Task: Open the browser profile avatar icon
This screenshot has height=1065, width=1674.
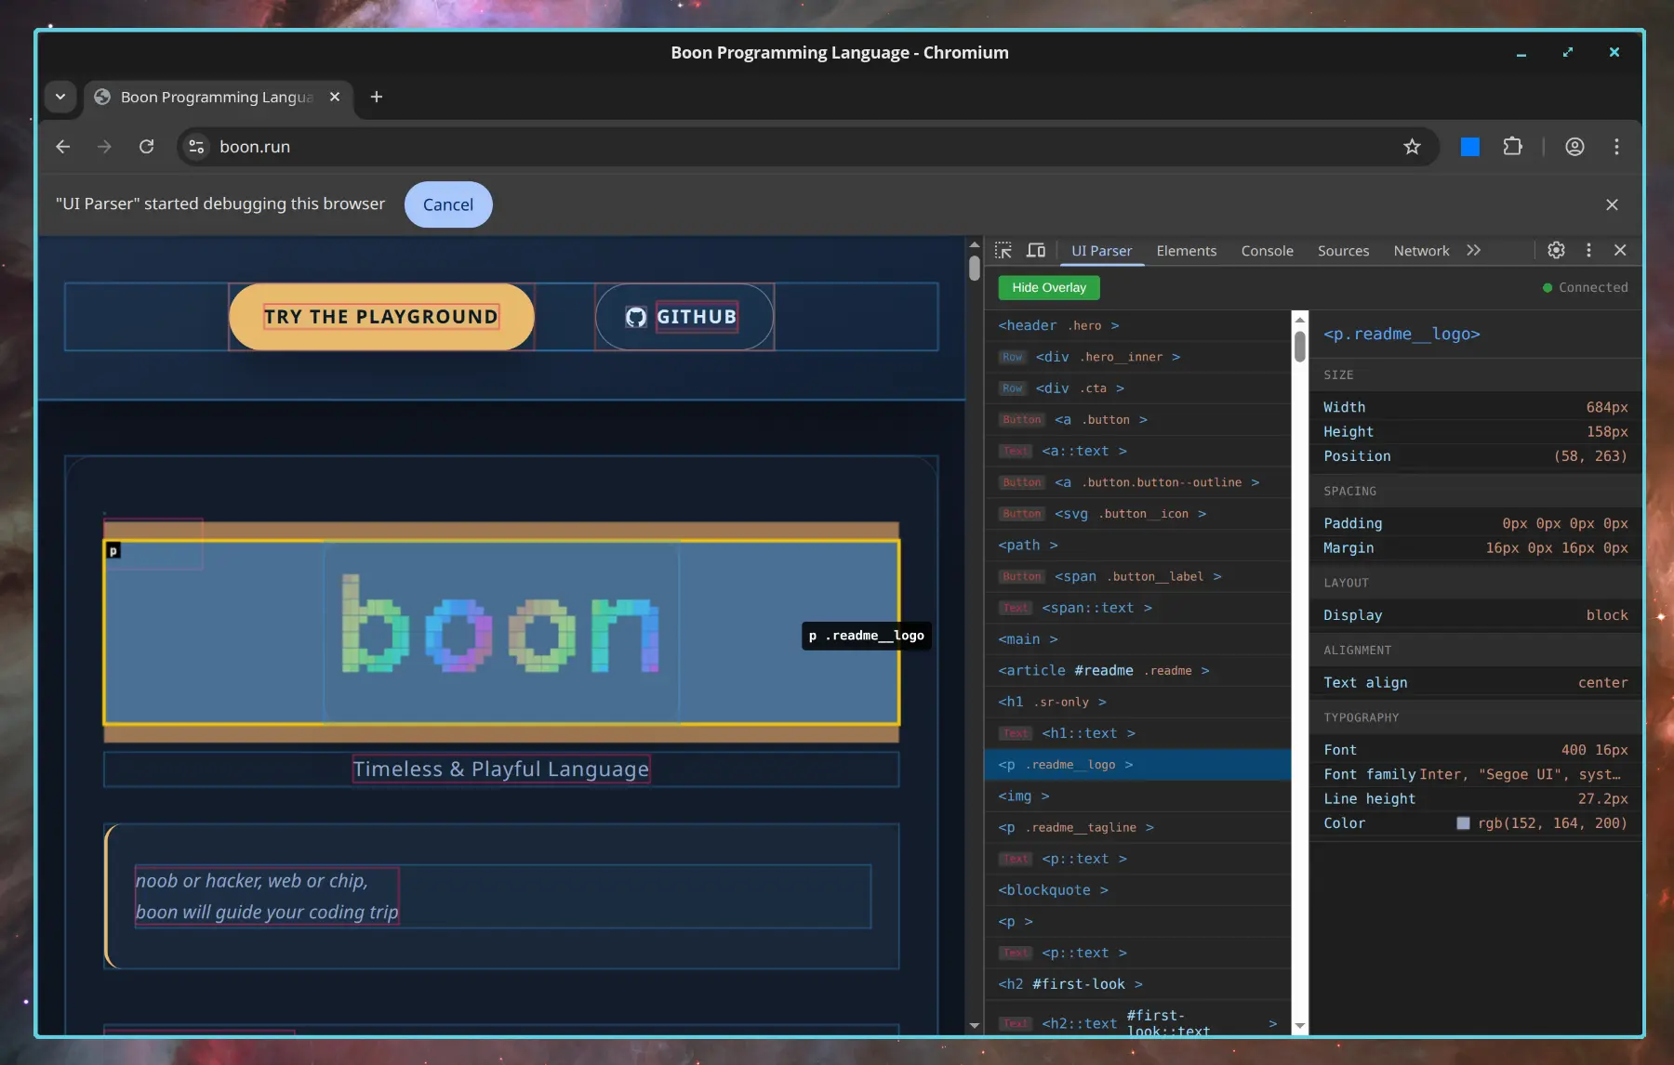Action: click(x=1574, y=146)
